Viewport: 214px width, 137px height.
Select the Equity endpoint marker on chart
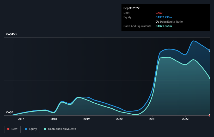pos(210,51)
